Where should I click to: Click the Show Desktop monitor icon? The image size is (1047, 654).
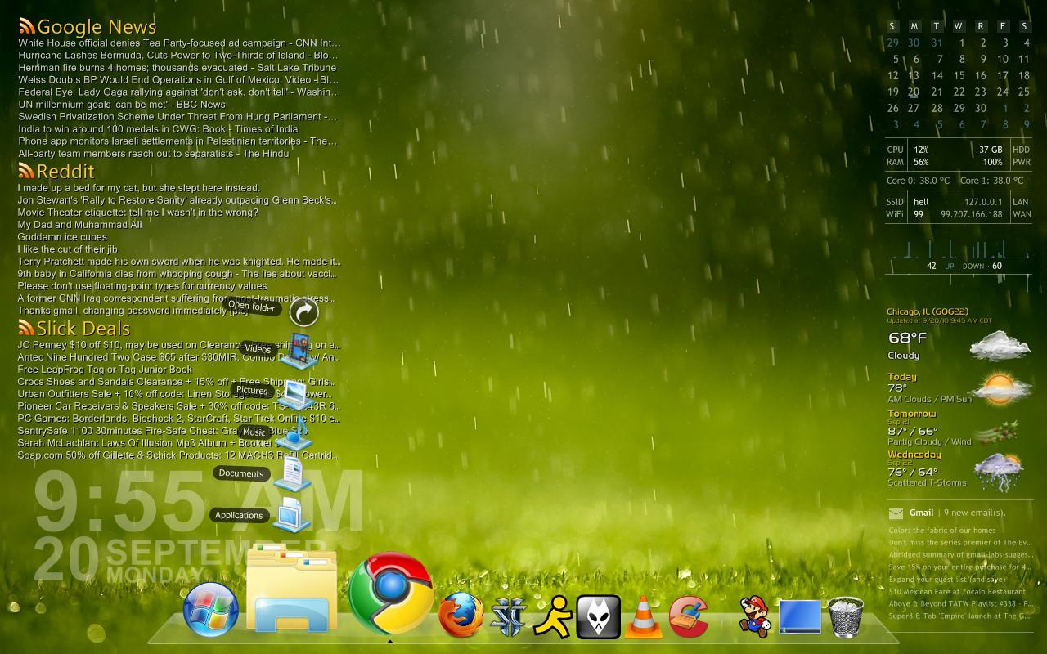(x=800, y=617)
